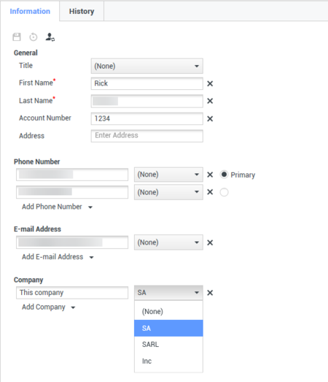Clear the Last Name field with X

(x=210, y=101)
